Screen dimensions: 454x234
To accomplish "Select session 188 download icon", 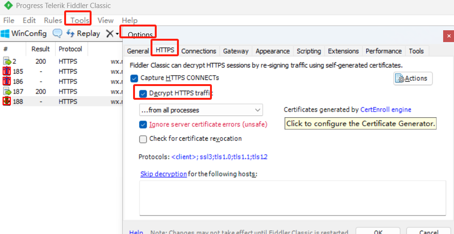I will (x=7, y=101).
